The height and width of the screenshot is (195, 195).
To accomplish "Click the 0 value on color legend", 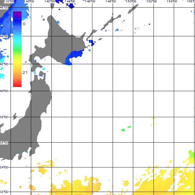I will pyautogui.click(x=24, y=24).
